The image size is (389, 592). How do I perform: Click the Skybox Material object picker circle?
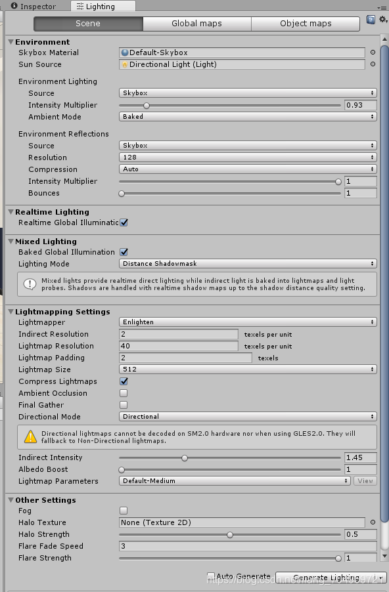pyautogui.click(x=373, y=53)
